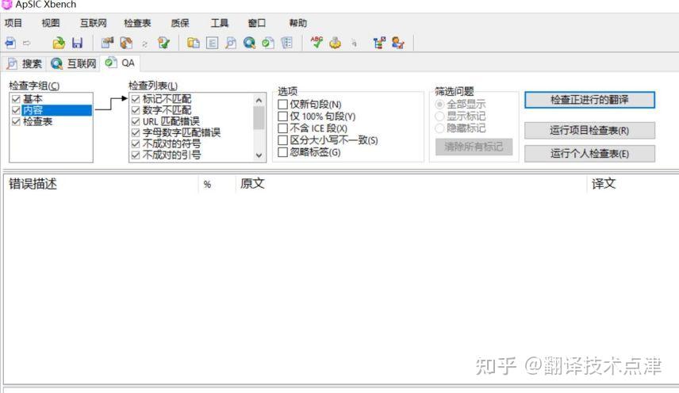Open project properties icon next to the save icon
Screen dimensions: 679x393
[x=107, y=43]
